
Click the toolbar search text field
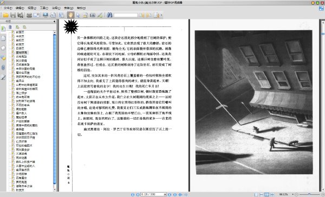pos(126,15)
